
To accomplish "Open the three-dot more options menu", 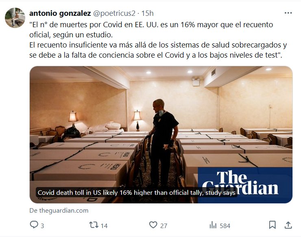I will [x=288, y=13].
